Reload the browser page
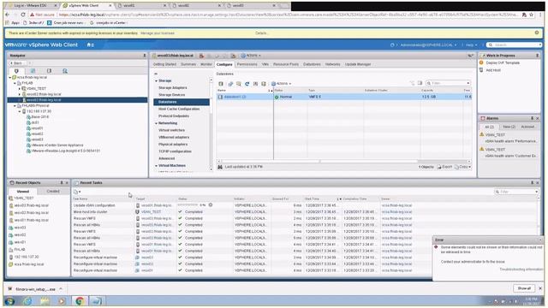Viewport: 548px width, 308px height. coord(23,15)
